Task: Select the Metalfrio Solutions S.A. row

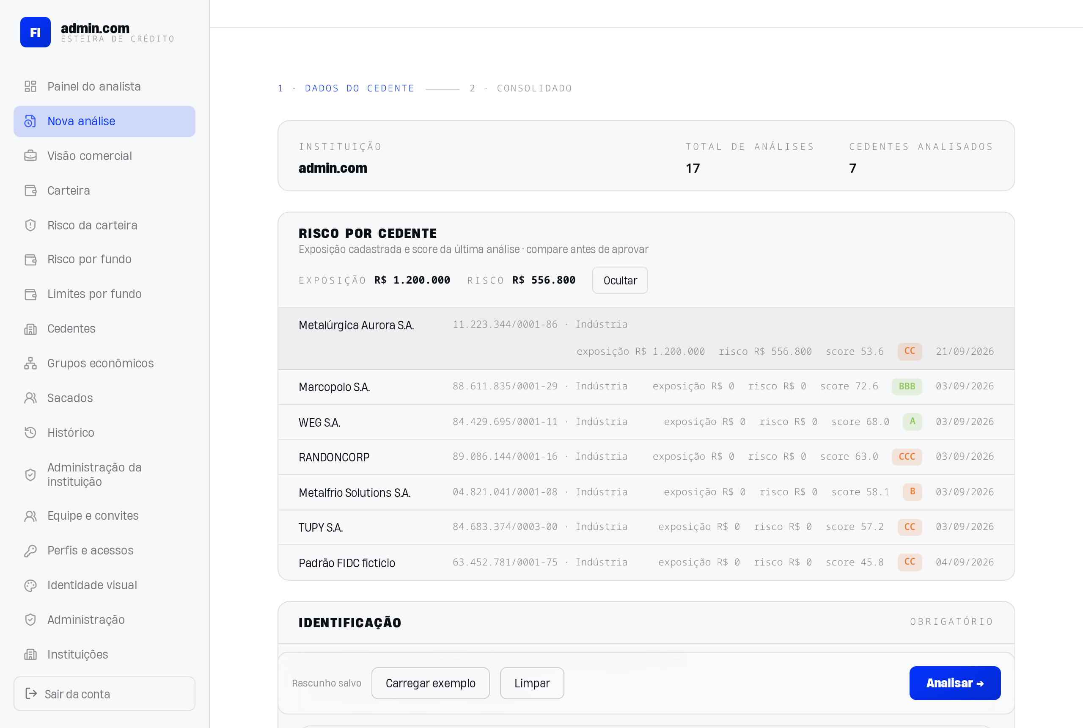Action: tap(646, 492)
